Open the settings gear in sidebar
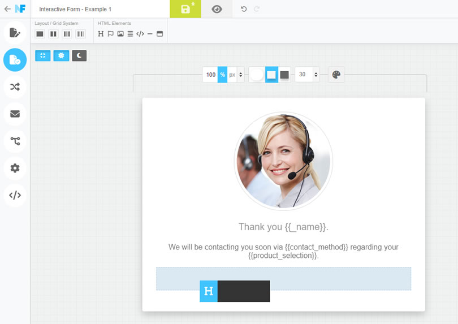Screen dimensions: 458x324 (x=15, y=168)
